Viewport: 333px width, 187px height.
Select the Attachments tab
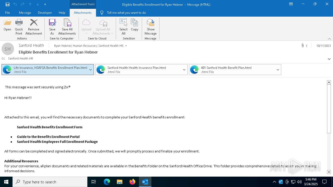(x=83, y=13)
